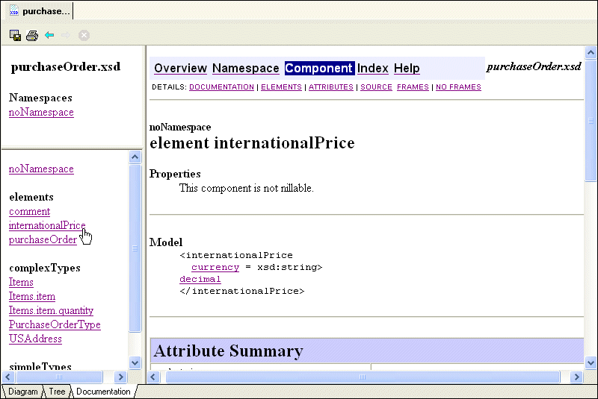Select the purchaseOrder.xsd file tab
Image resolution: width=598 pixels, height=399 pixels.
pos(40,11)
